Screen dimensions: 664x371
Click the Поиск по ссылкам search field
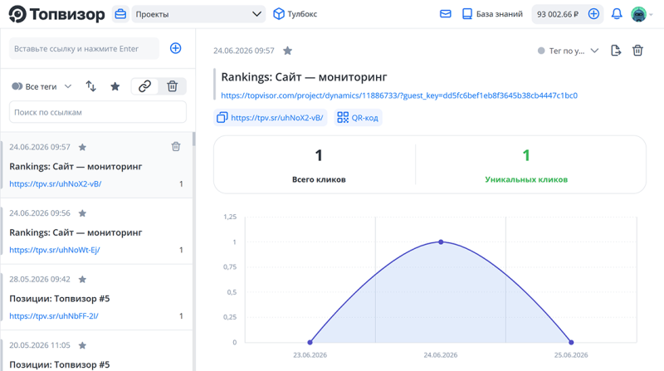pyautogui.click(x=98, y=112)
